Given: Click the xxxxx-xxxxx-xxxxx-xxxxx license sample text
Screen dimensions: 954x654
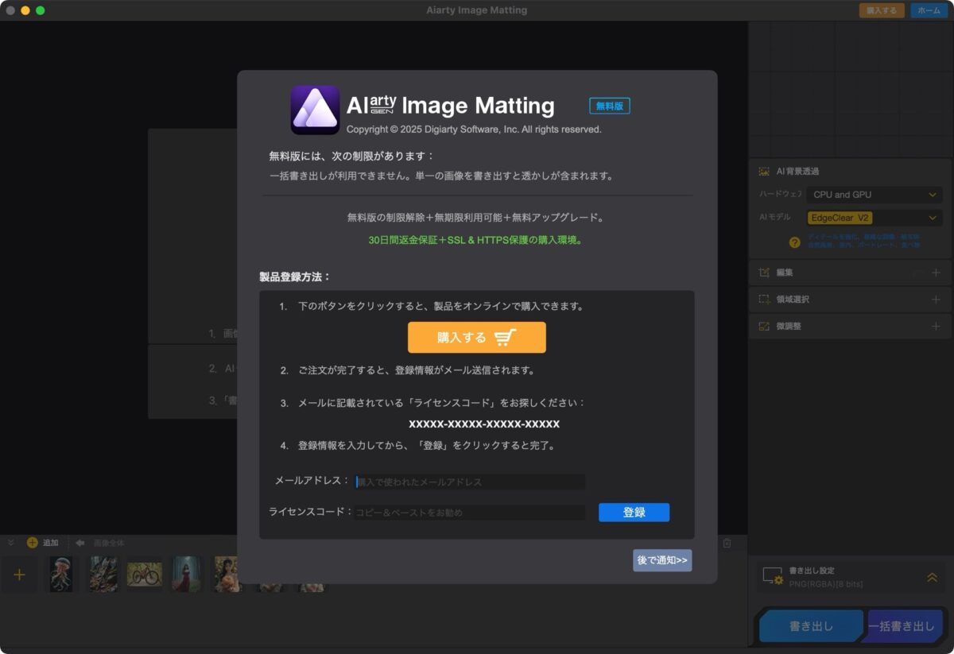Looking at the screenshot, I should click(x=484, y=424).
